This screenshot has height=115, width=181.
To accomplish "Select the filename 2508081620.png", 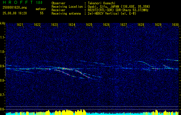I will [15, 8].
